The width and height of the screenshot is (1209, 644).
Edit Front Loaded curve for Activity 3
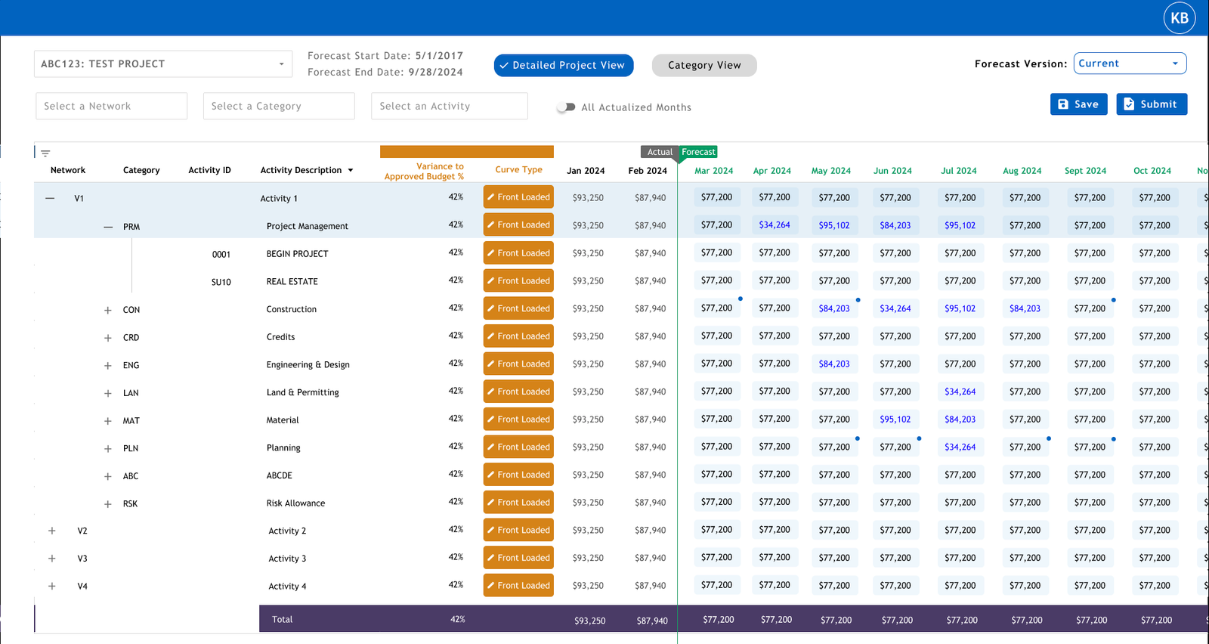pyautogui.click(x=518, y=558)
